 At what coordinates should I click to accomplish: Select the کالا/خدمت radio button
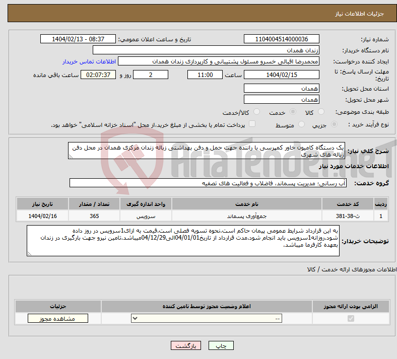coord(256,112)
